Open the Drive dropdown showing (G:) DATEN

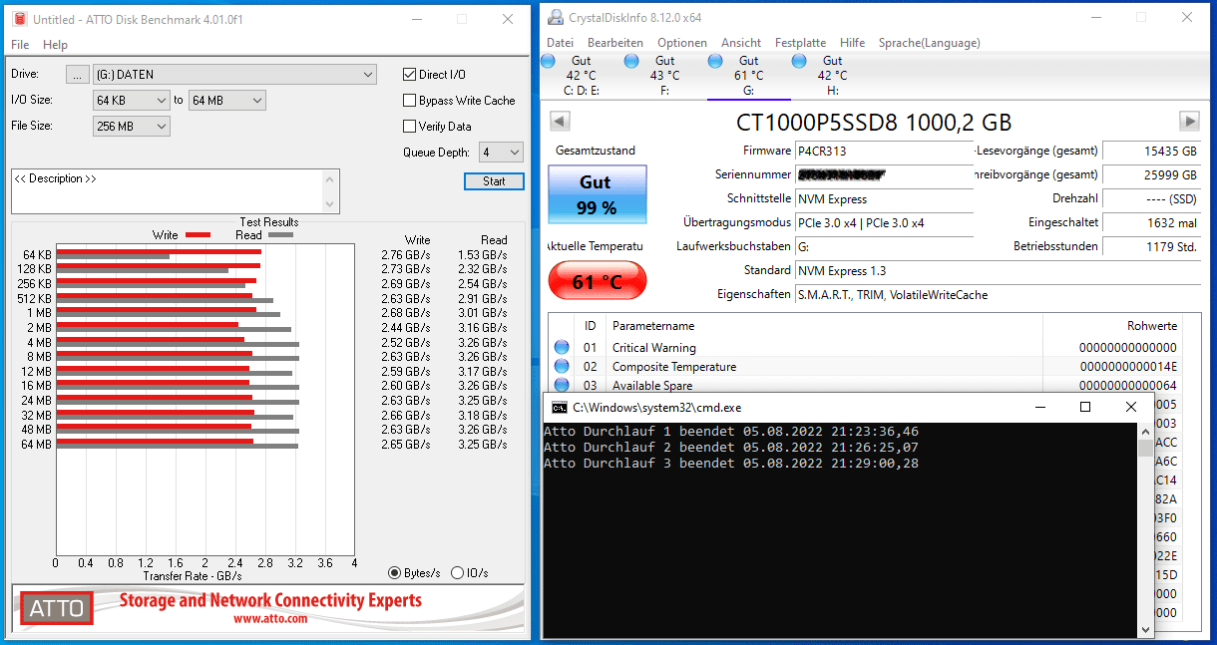(234, 75)
